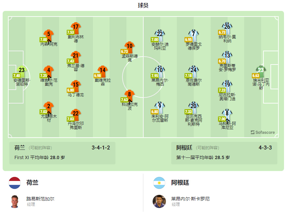Click 7.63 rating badge on number 8
The height and width of the screenshot is (214, 287).
124,100
